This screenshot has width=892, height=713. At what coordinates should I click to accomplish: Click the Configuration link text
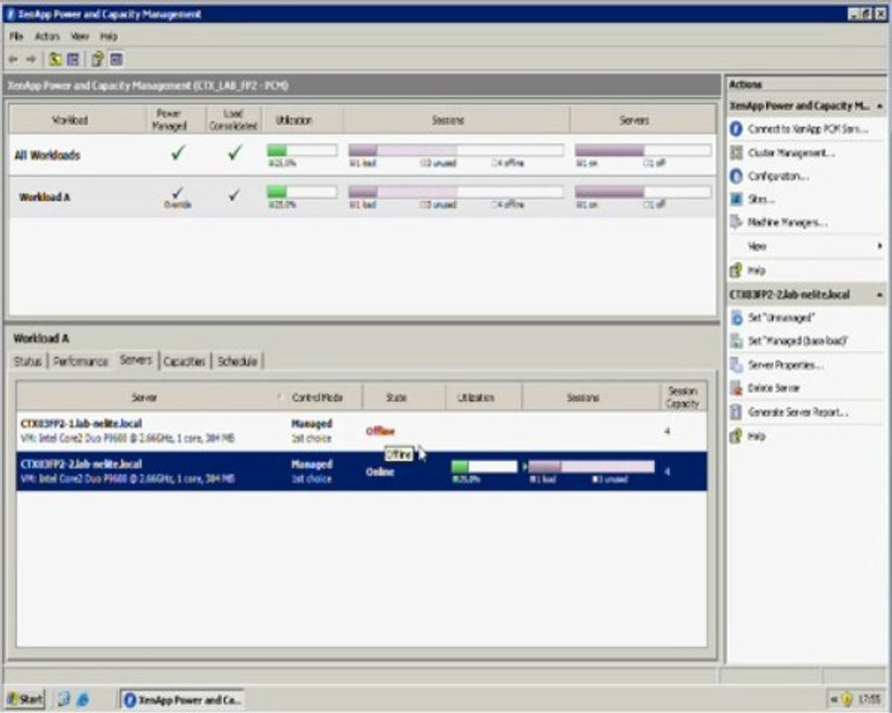(x=778, y=176)
